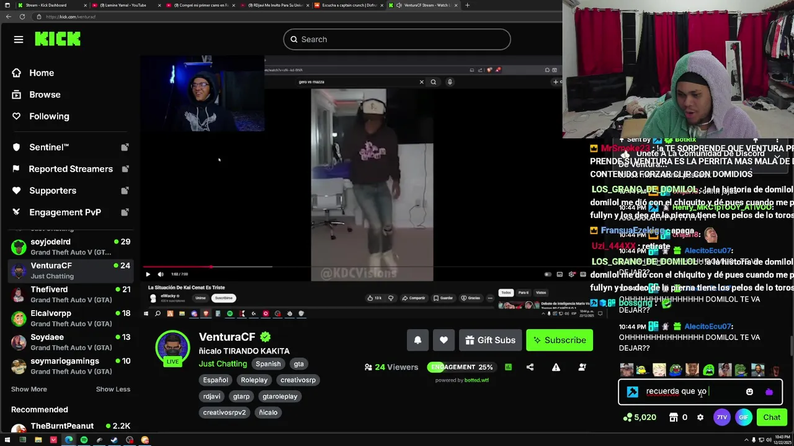The width and height of the screenshot is (794, 446).
Task: Click the notification bell button
Action: click(x=417, y=340)
